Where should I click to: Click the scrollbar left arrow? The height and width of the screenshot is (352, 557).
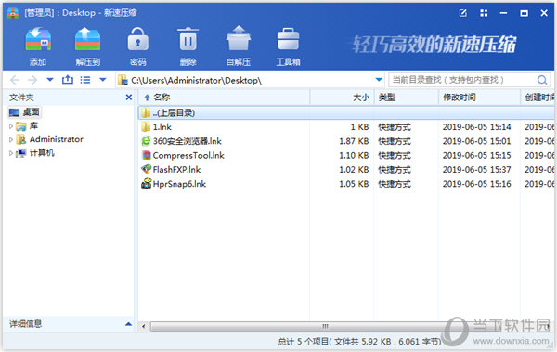pos(144,326)
